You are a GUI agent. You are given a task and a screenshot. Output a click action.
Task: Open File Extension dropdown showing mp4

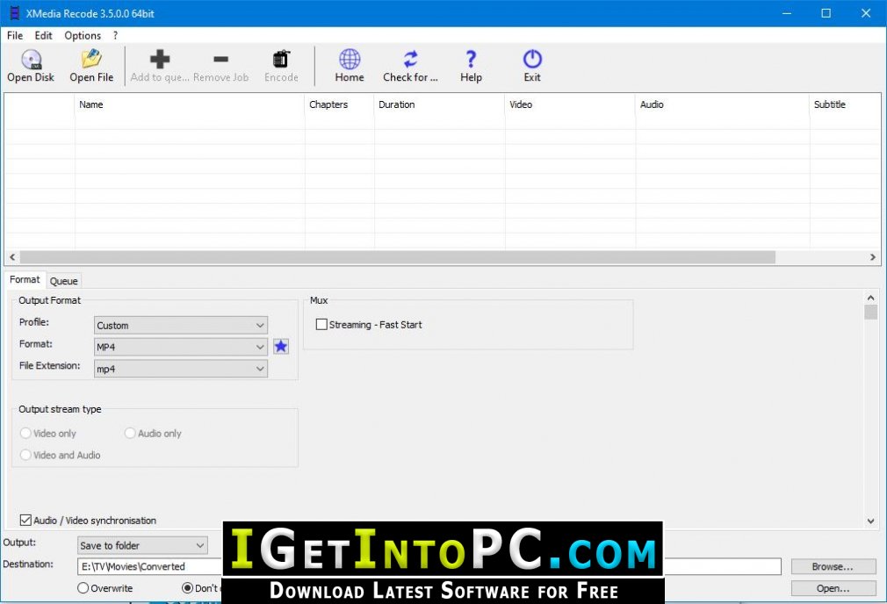point(180,369)
